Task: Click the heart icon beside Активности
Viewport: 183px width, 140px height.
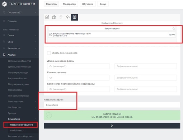Action: click(x=4, y=48)
